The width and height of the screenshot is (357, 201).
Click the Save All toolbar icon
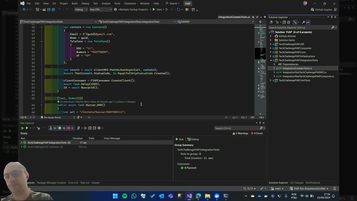[x=53, y=9]
